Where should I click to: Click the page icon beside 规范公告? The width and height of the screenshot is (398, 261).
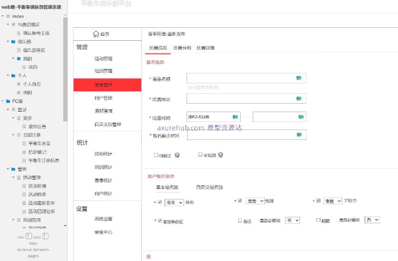24,127
